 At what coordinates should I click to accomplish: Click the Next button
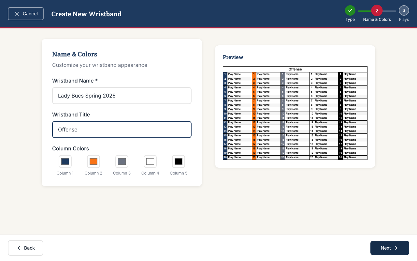(x=390, y=248)
